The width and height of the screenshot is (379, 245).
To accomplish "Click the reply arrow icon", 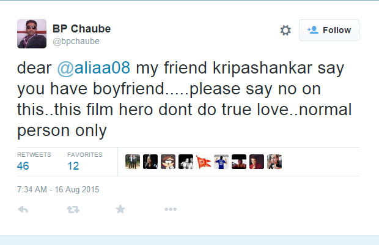I will coord(24,209).
